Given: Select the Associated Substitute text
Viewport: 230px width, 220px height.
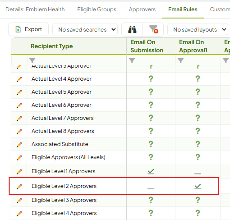Looking at the screenshot, I should [x=60, y=144].
